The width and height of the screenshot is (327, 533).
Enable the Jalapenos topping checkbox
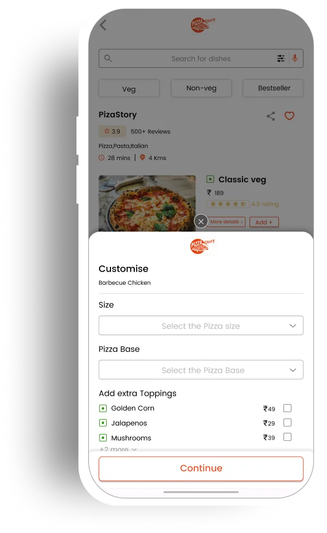click(287, 422)
